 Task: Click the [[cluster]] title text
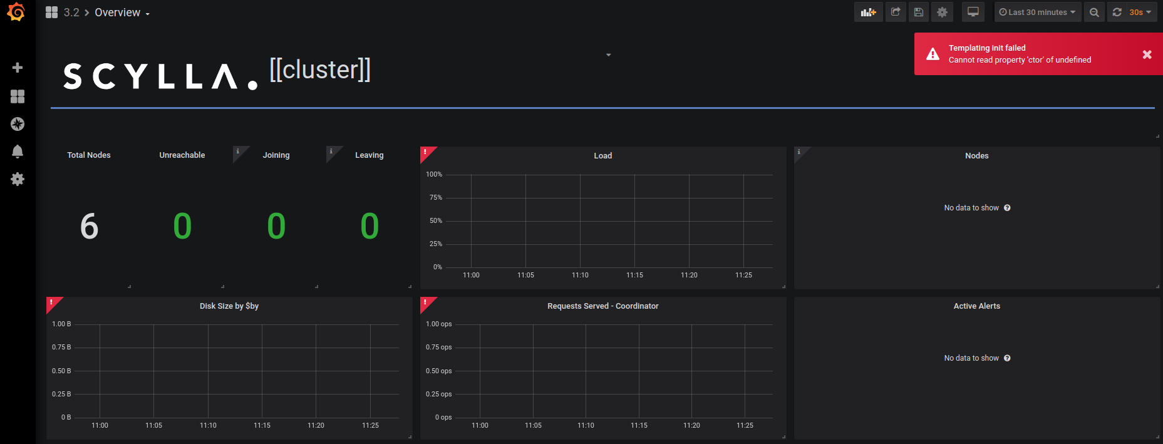(x=320, y=70)
